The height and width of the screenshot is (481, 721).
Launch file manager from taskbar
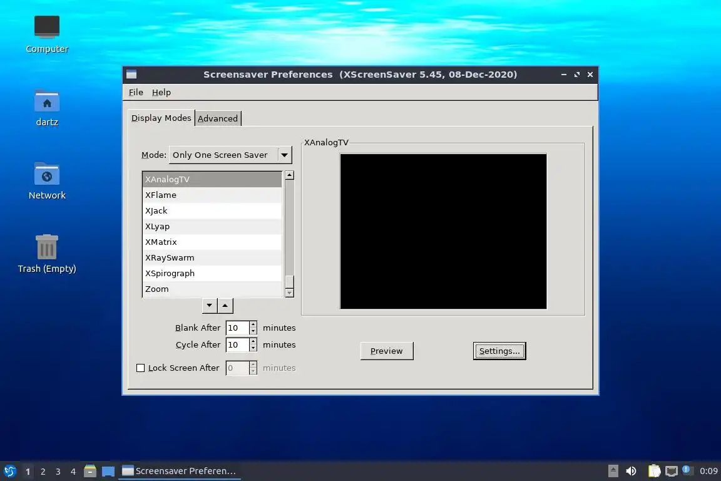(90, 471)
